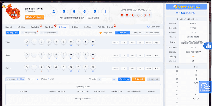Click the blue statistics chart icon
The image size is (212, 106).
(208, 46)
